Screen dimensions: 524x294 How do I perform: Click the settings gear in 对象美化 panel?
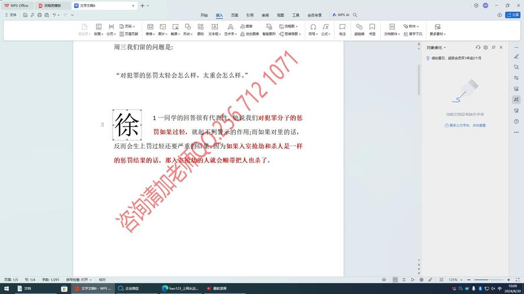(x=486, y=48)
